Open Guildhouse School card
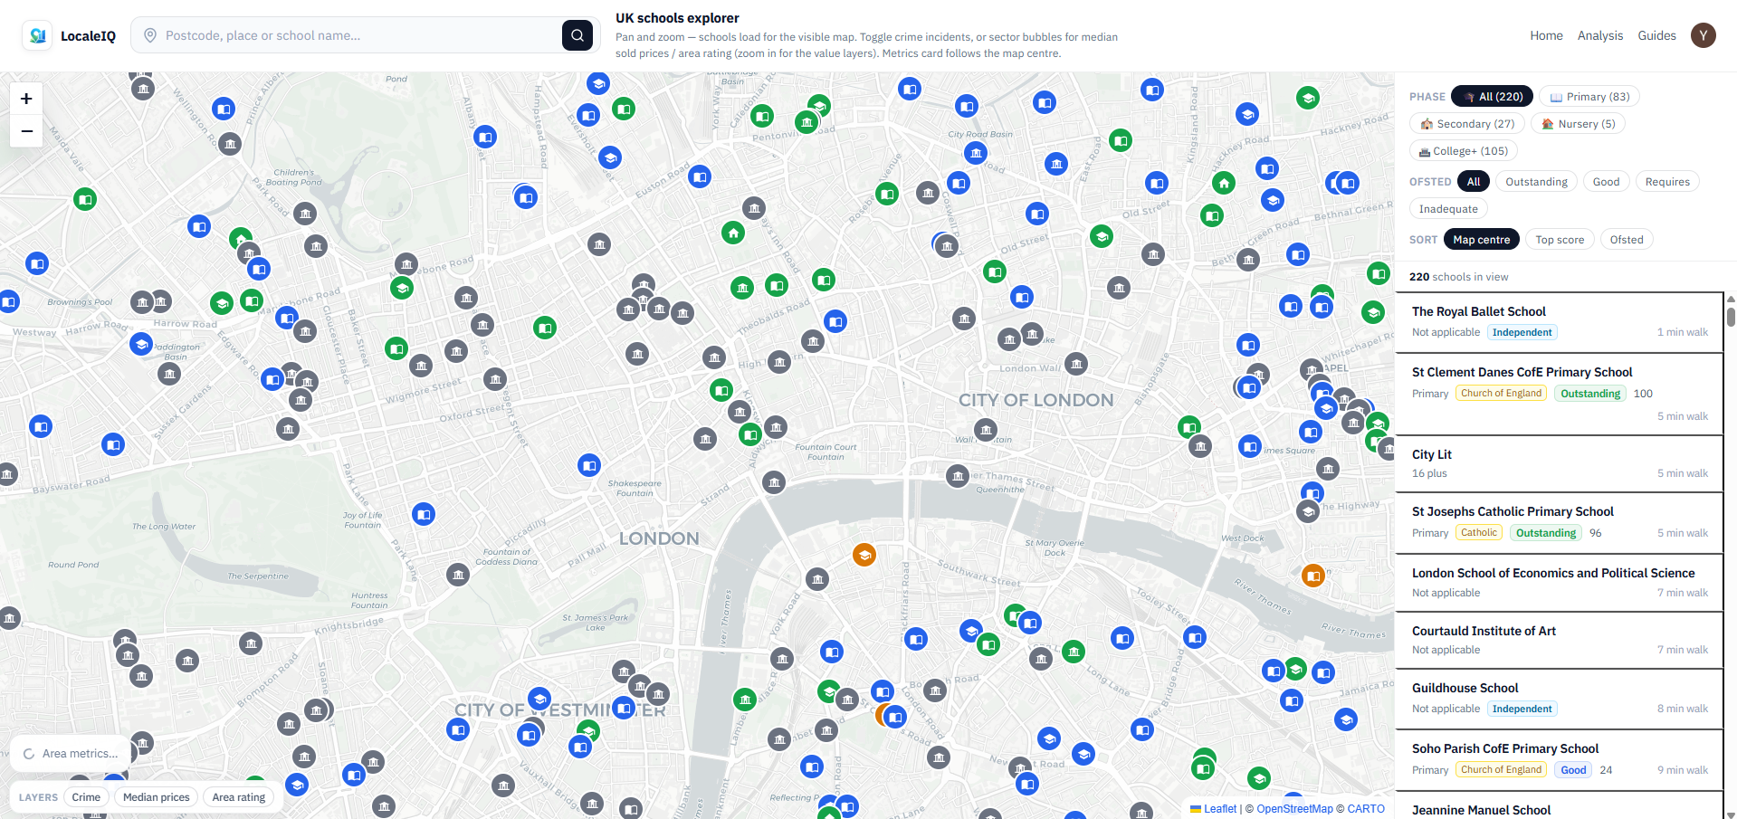 point(1560,699)
